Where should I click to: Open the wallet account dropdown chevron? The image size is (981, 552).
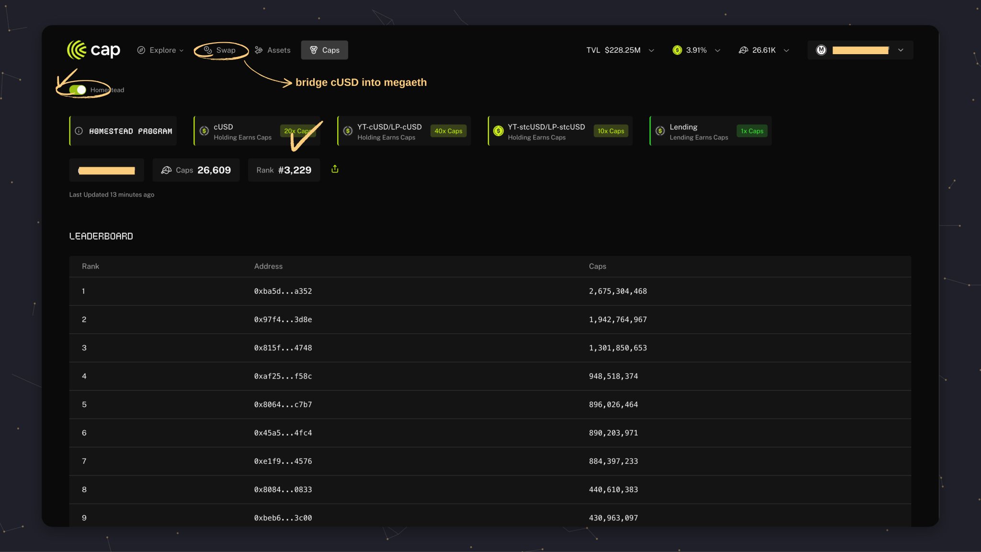pyautogui.click(x=901, y=50)
